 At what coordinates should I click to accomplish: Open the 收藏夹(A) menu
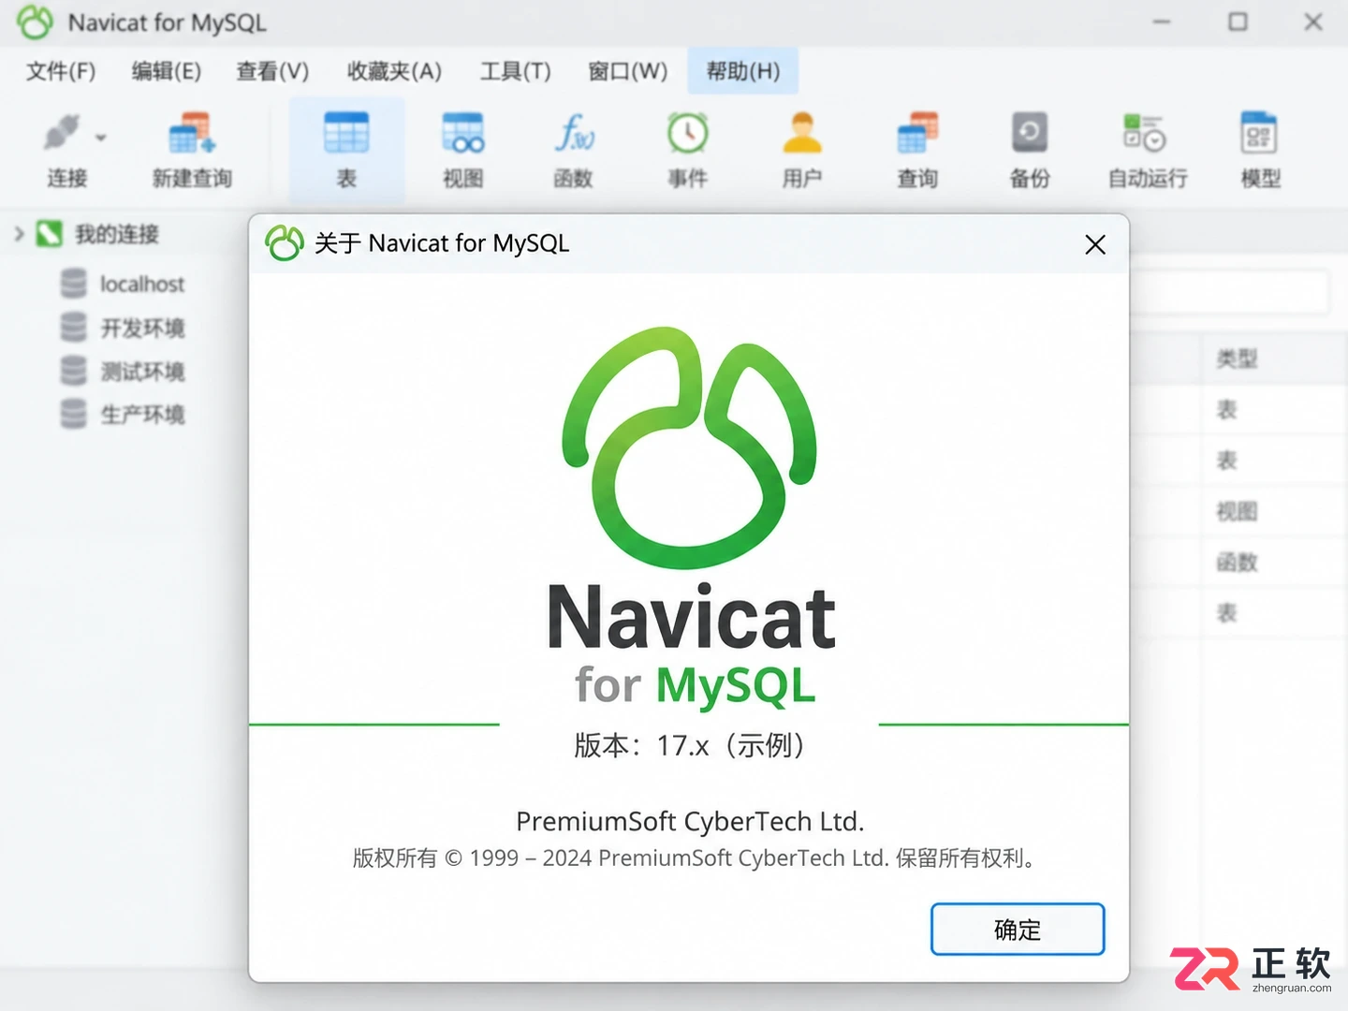tap(394, 71)
